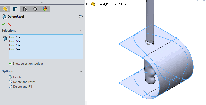206x105 pixels.
Task: Open the DisplayManager color-ball tab
Action: 45,9
